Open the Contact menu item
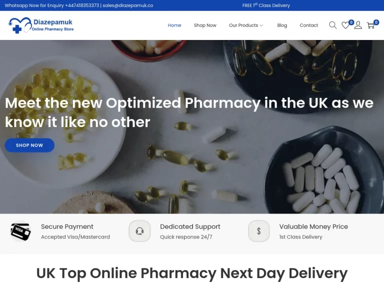Image resolution: width=384 pixels, height=288 pixels. click(309, 25)
